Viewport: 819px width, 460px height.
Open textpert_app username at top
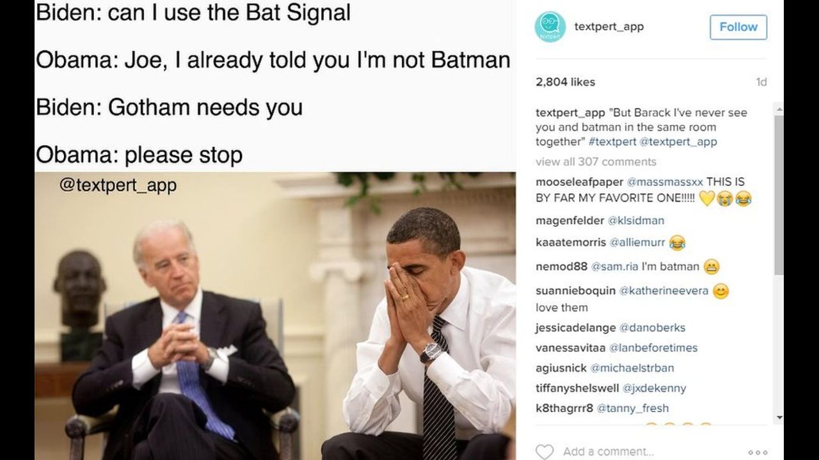608,27
